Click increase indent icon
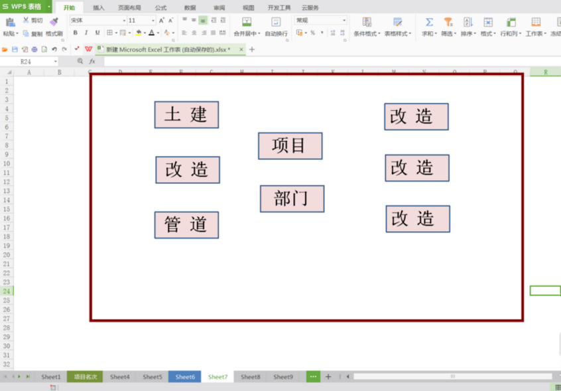This screenshot has height=391, width=561. point(223,21)
